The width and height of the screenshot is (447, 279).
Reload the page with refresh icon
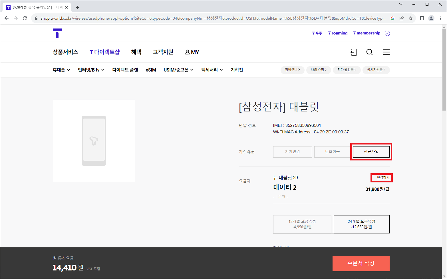pyautogui.click(x=25, y=18)
